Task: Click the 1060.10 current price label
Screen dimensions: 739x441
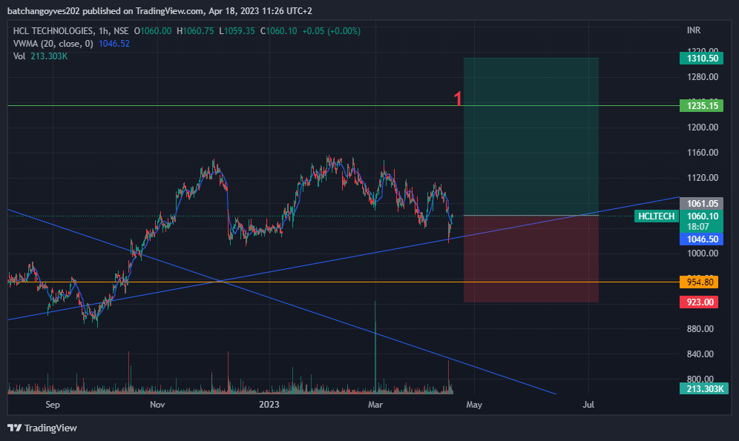Action: click(702, 216)
